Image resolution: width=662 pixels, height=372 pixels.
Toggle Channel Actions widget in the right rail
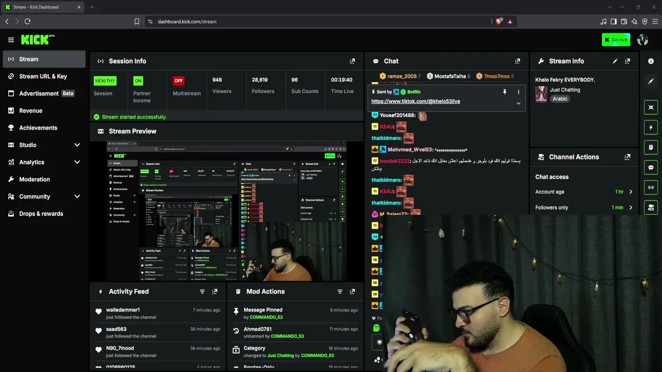point(651,207)
